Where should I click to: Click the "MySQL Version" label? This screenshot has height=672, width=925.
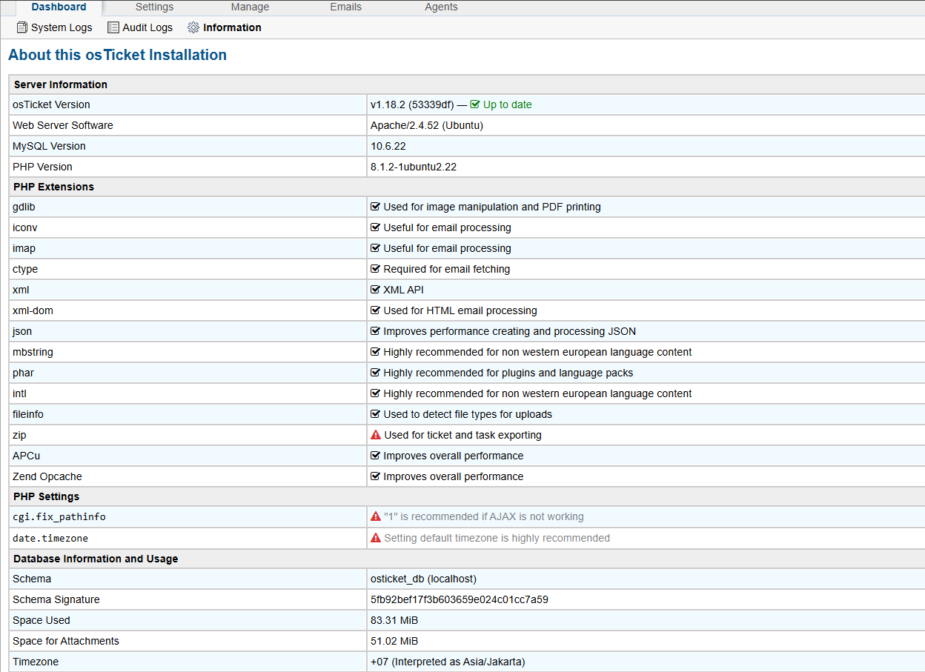(x=49, y=146)
